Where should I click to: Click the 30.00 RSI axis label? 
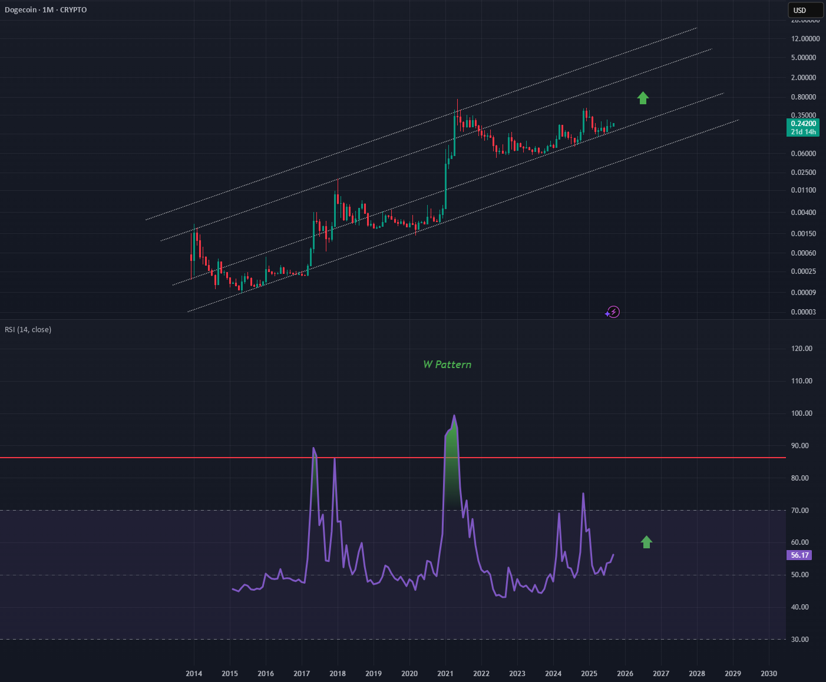[800, 640]
